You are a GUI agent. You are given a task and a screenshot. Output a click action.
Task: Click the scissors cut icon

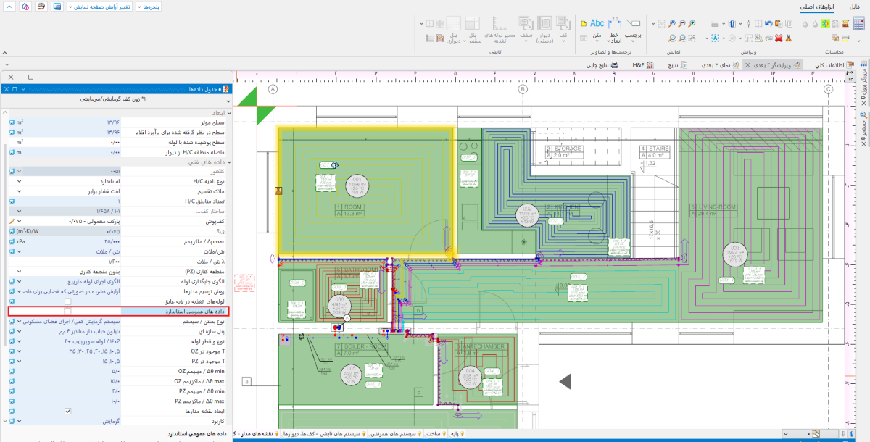788,38
